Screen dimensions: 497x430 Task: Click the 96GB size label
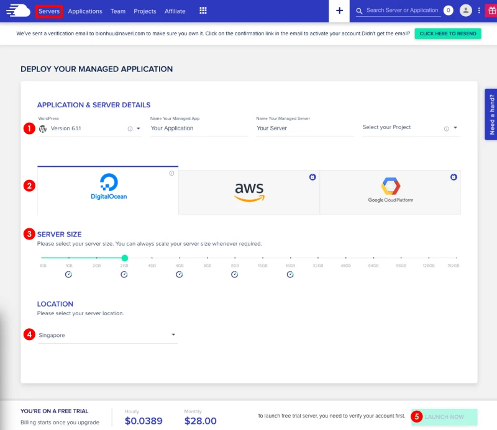tap(401, 266)
